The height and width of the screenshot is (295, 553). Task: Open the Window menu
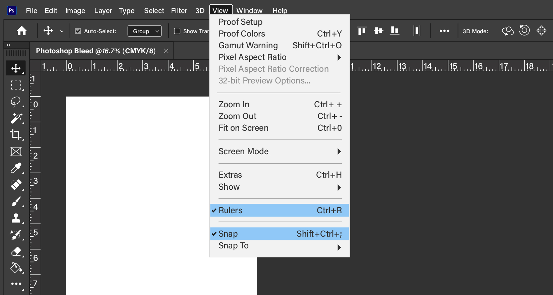[x=249, y=10]
